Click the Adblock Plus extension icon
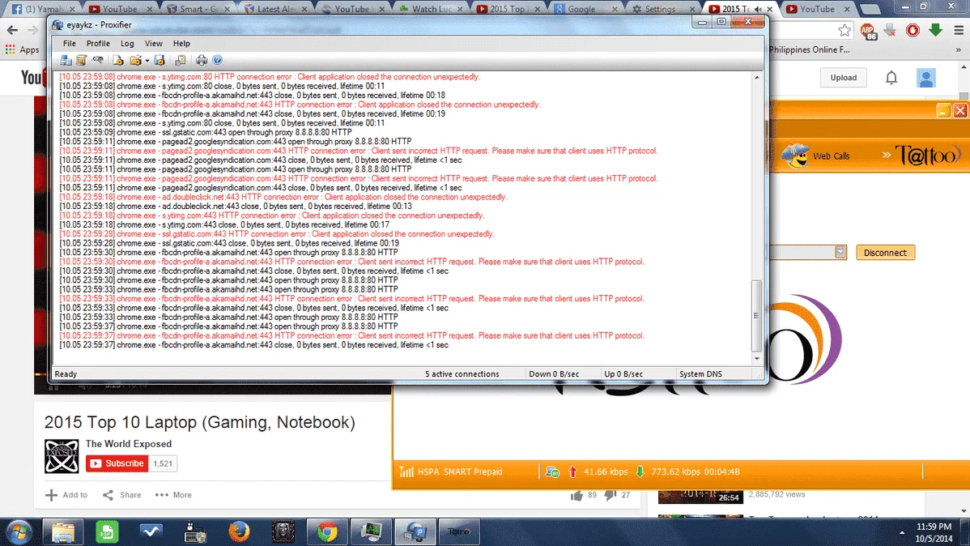Screen dimensions: 970x546 coord(868,31)
